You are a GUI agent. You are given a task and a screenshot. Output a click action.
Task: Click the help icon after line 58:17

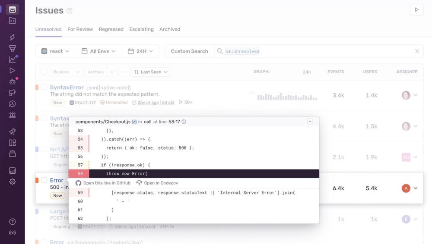click(x=184, y=122)
